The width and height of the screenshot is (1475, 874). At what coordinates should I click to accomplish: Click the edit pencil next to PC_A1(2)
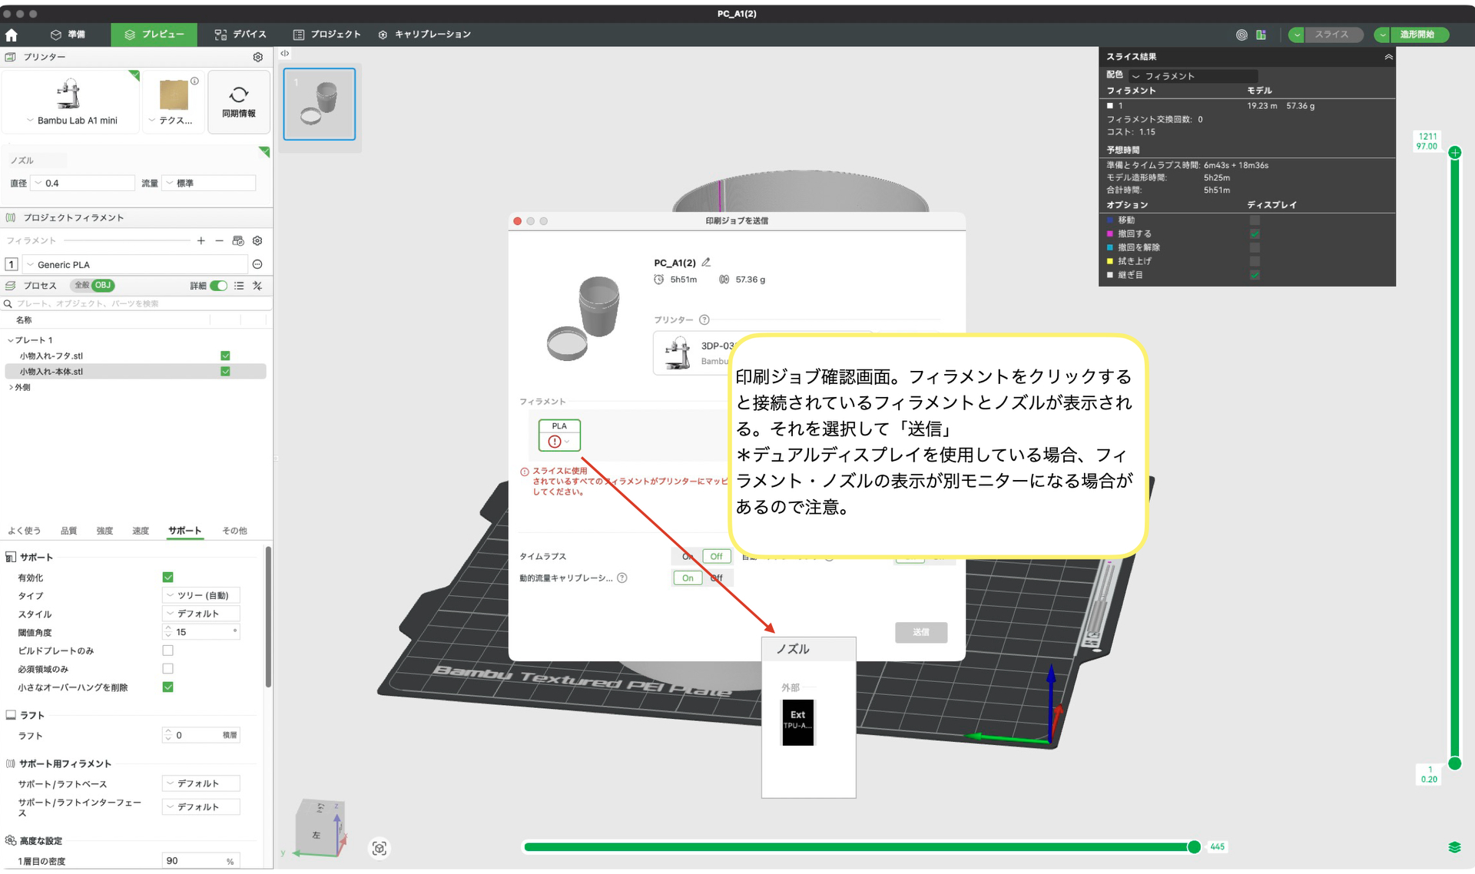[x=706, y=263]
